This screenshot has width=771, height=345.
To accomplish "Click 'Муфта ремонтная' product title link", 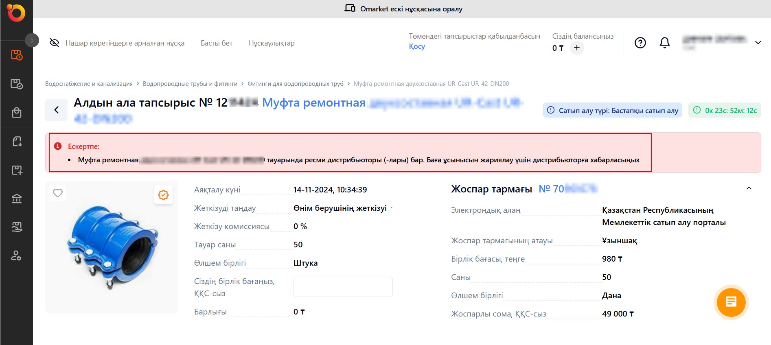I will 314,103.
